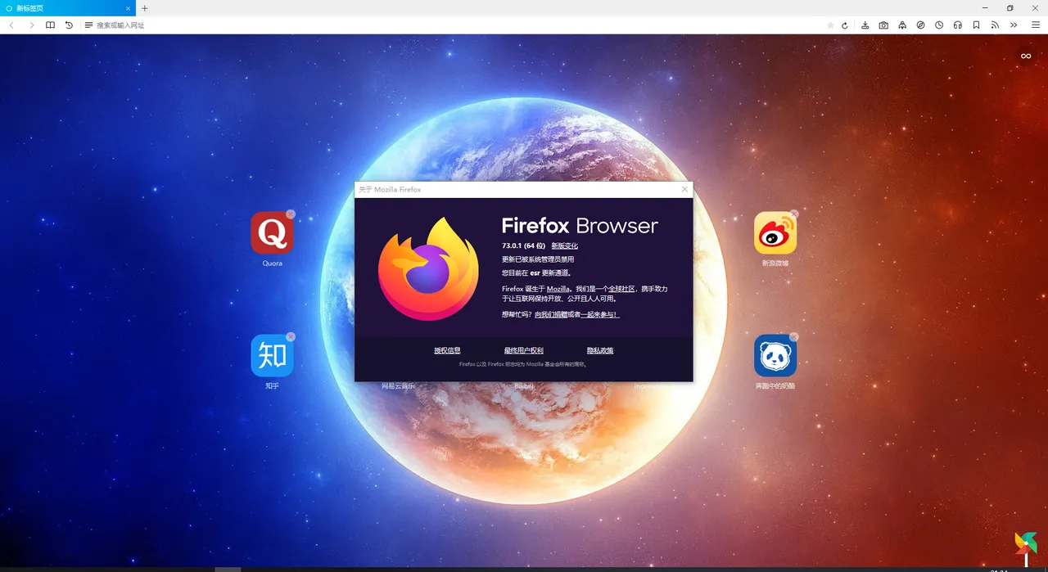Click the clock icon in the right toolbar
Screen dimensions: 1048x572
click(x=939, y=25)
